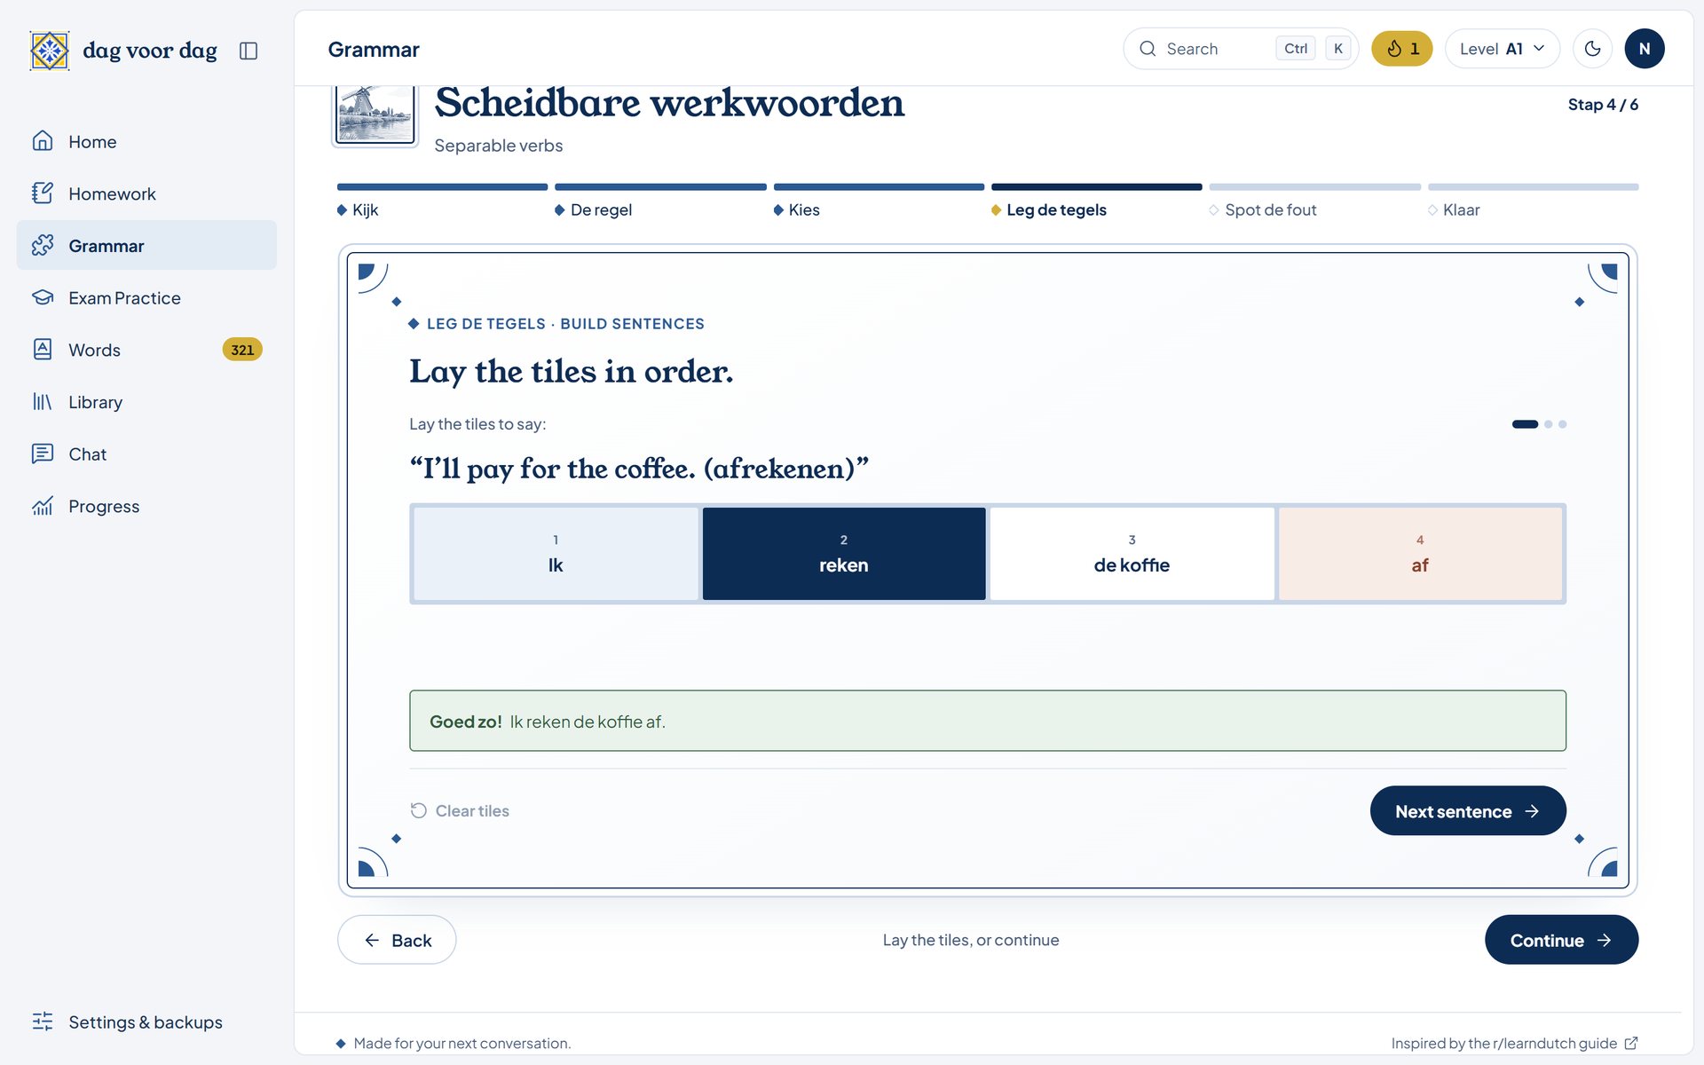Click the first sentence progress dot

point(1525,424)
